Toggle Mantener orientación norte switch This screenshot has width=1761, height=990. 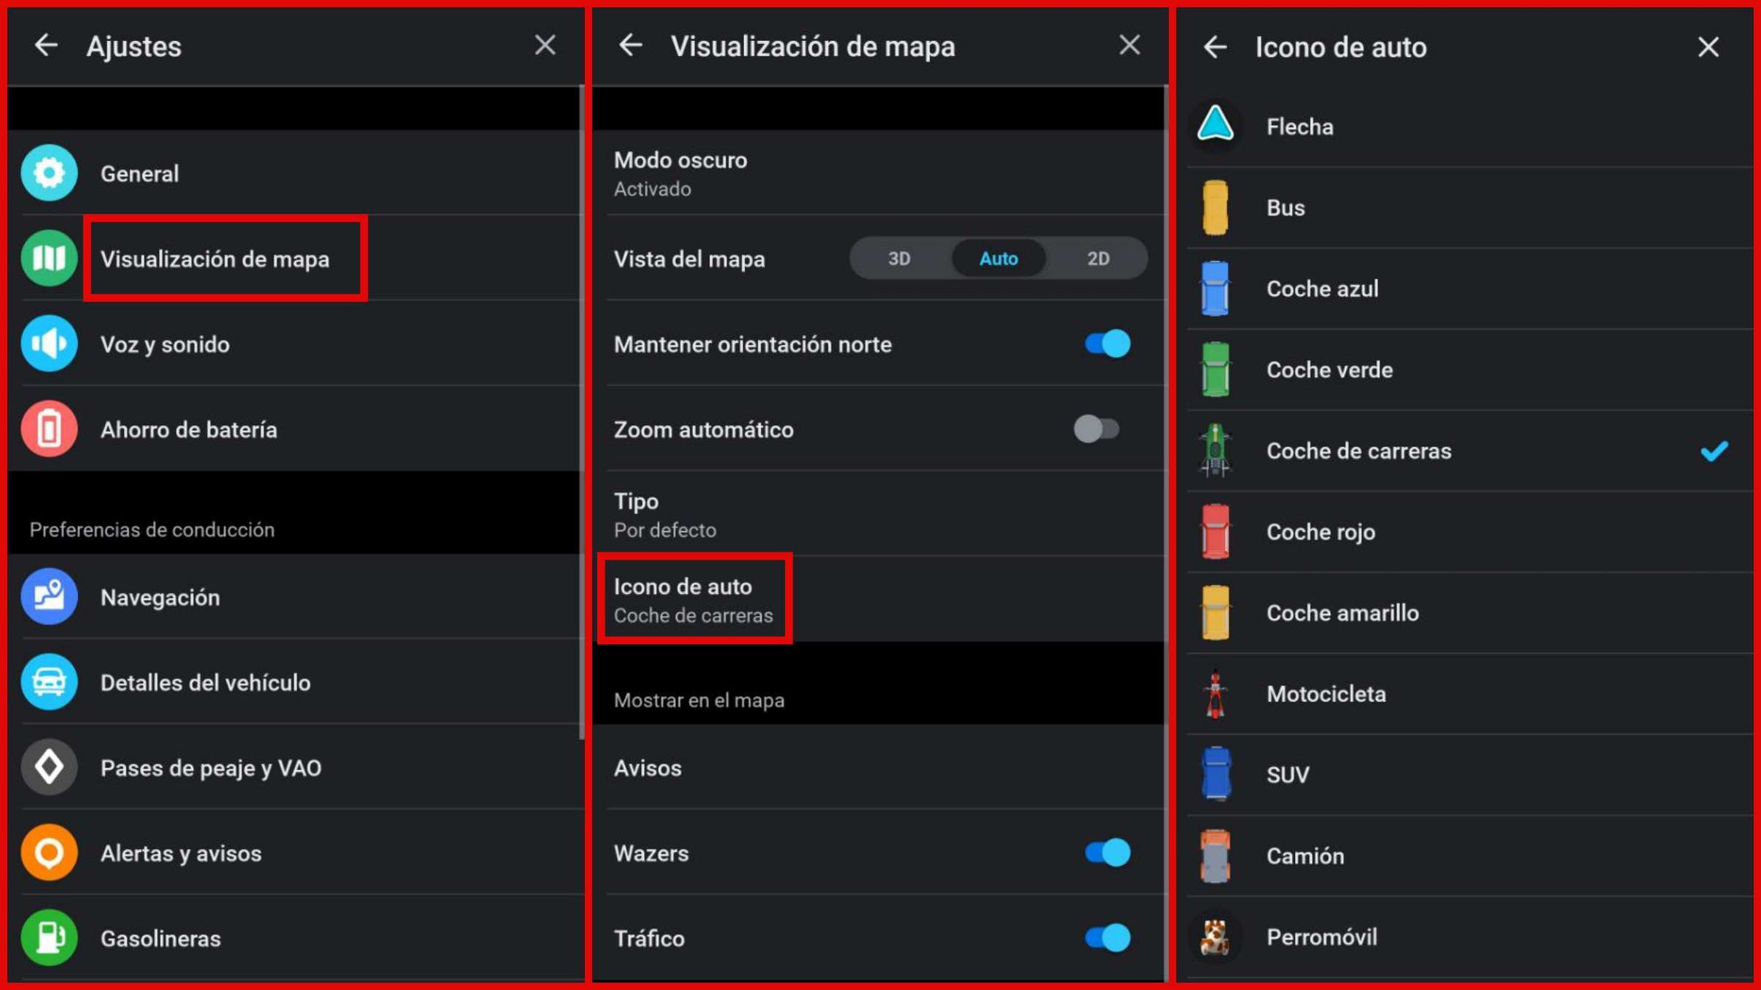[1108, 344]
